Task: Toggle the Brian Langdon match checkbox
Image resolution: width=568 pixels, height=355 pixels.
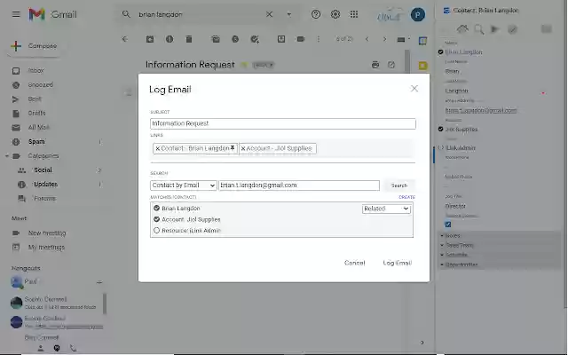Action: click(157, 209)
